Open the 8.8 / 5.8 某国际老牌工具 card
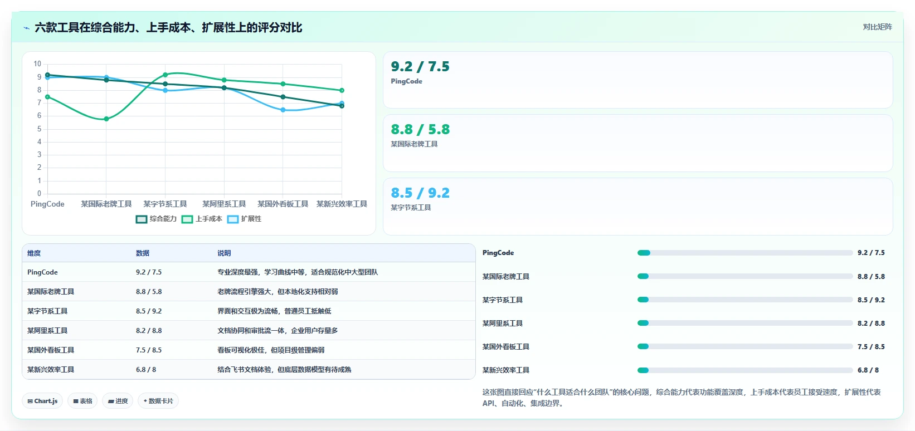The height and width of the screenshot is (431, 915). click(x=638, y=143)
